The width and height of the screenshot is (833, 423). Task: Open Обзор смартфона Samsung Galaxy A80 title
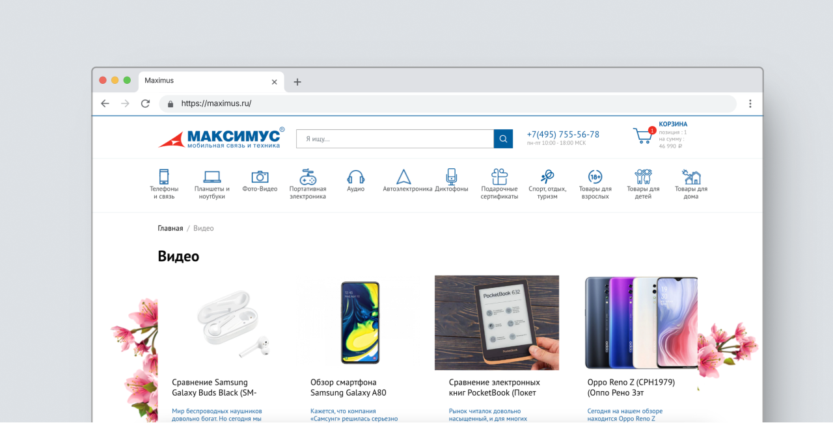click(348, 387)
